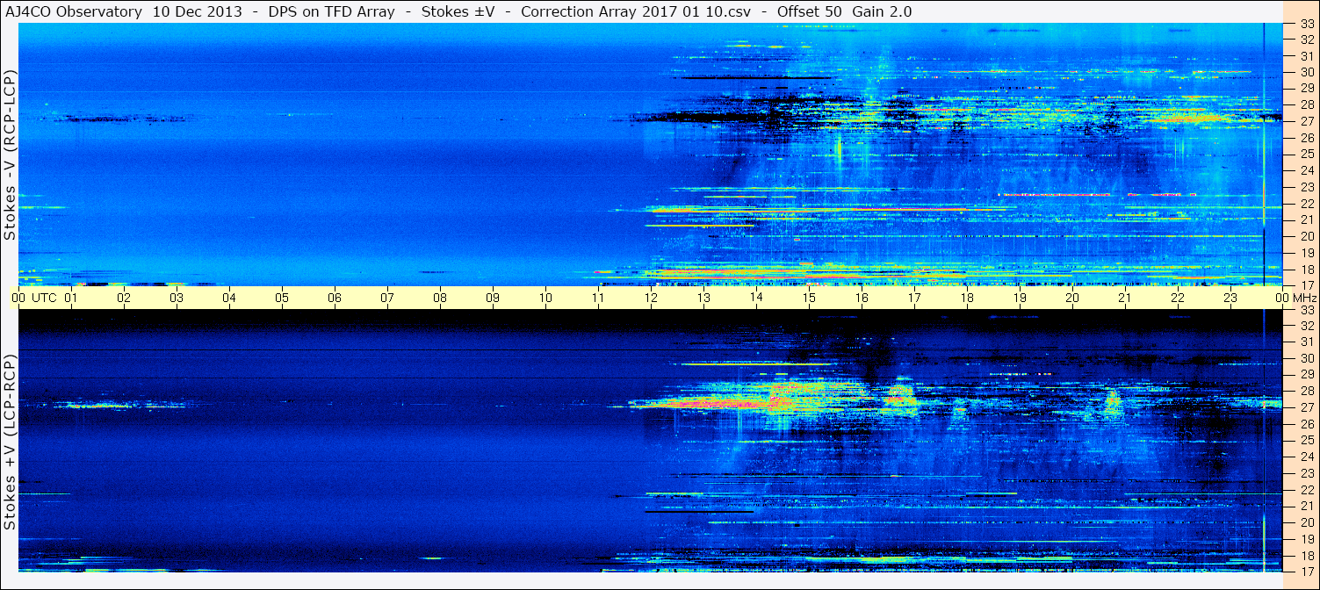Click the 33 MHz label of the Stokes +V panel
1320x590 pixels.
click(1307, 310)
